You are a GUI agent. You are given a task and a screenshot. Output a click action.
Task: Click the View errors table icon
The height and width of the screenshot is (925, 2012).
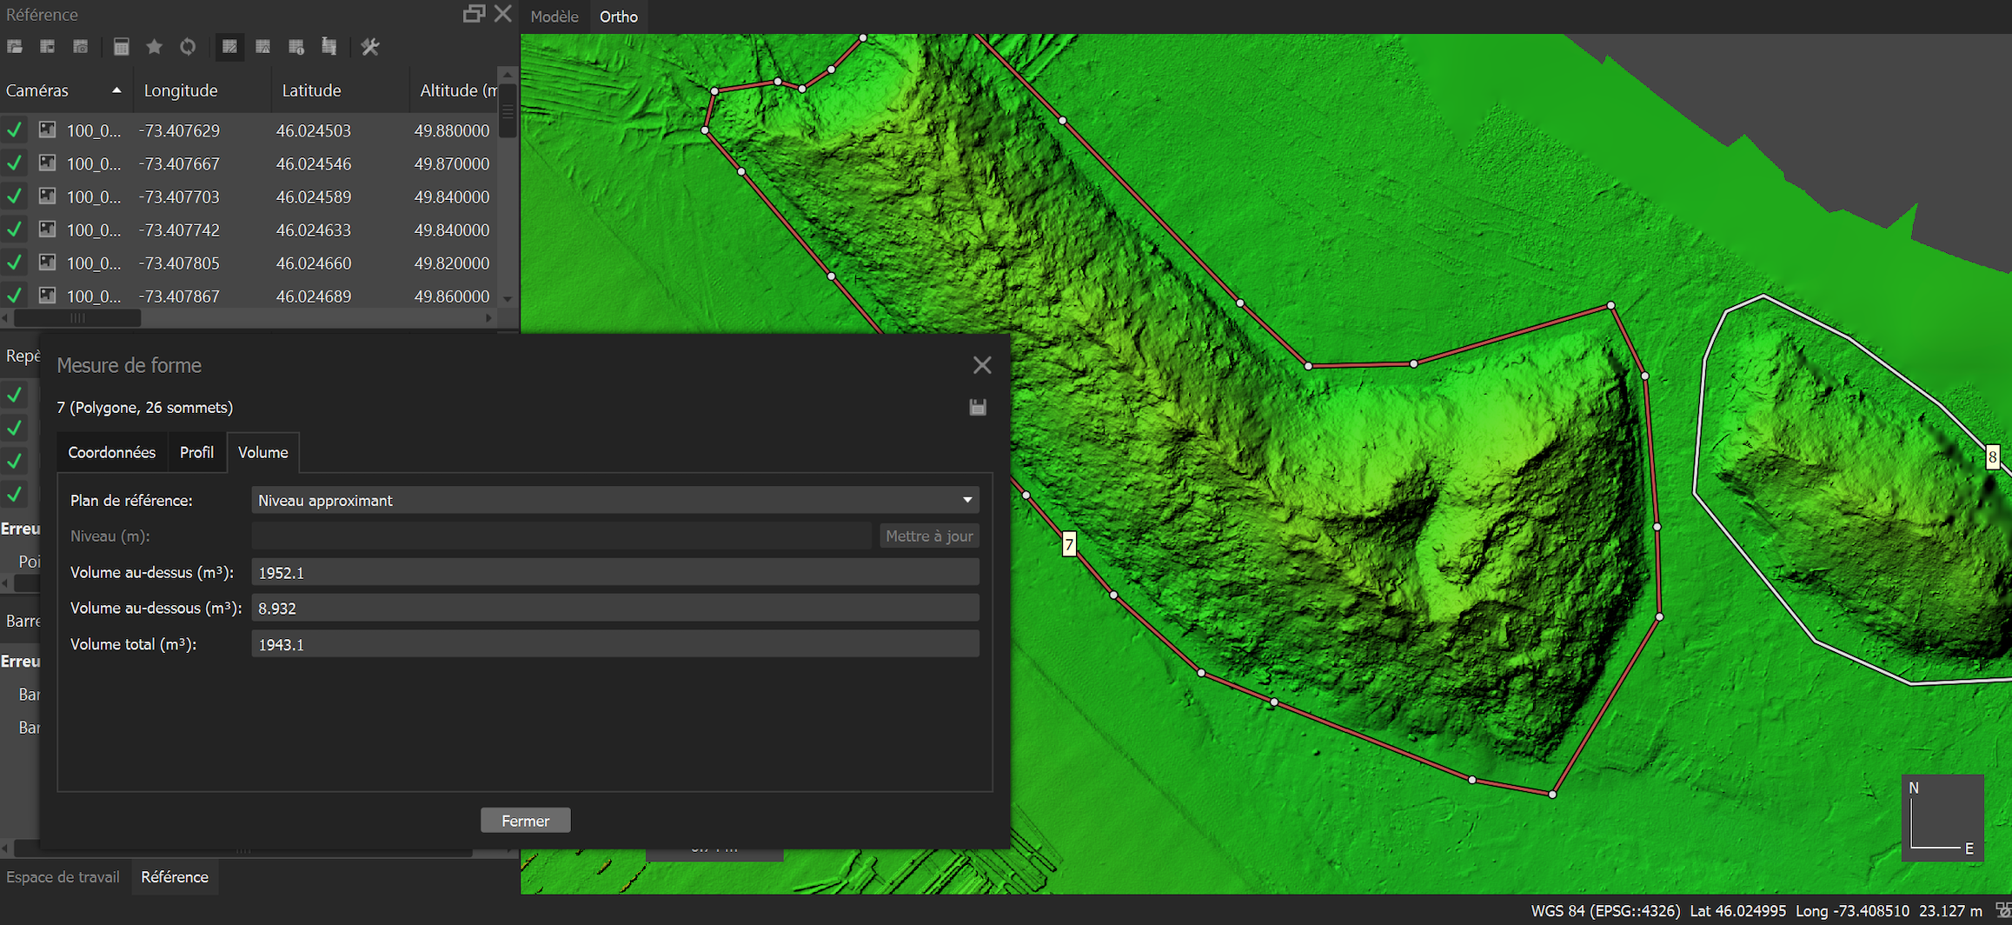click(262, 47)
